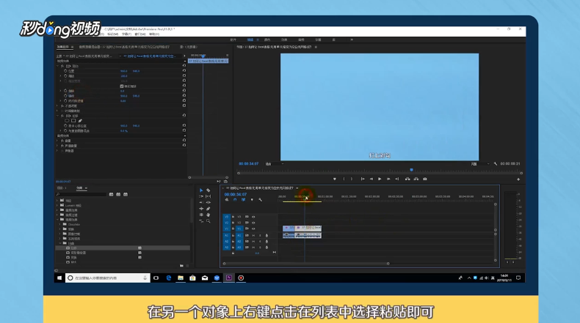Toggle V3 track output eye
The image size is (580, 323).
(x=253, y=217)
